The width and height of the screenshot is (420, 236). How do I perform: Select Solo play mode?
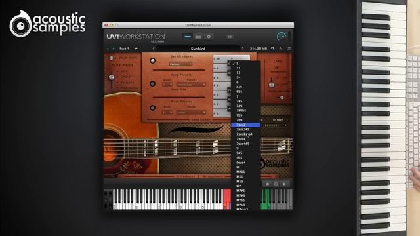(124, 71)
